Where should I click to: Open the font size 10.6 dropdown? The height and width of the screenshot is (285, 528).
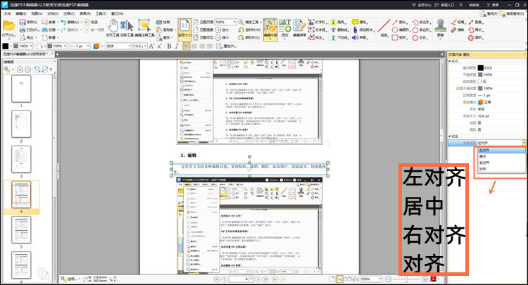click(146, 46)
